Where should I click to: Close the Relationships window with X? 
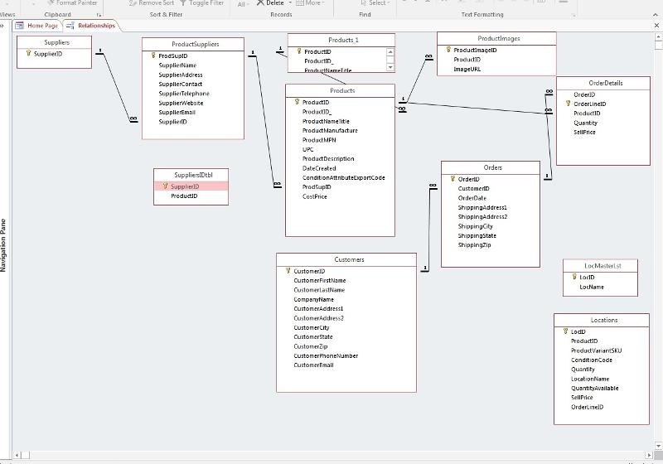tap(655, 26)
